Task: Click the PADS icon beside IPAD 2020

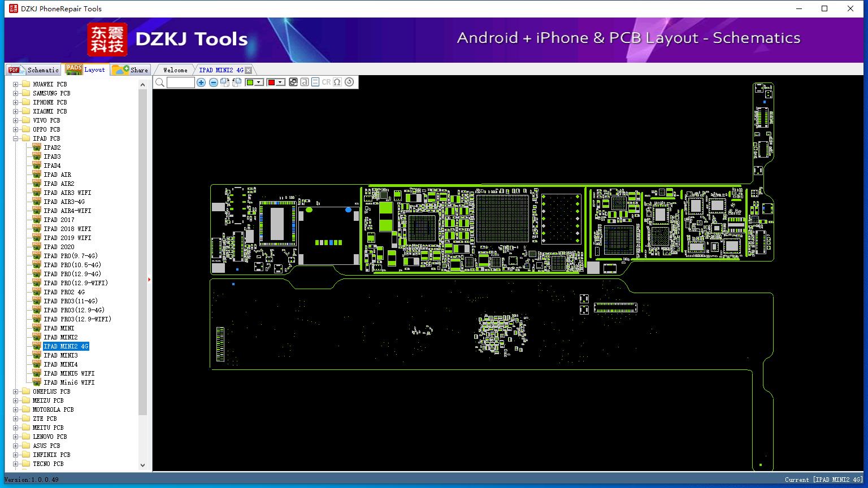Action: pos(37,247)
